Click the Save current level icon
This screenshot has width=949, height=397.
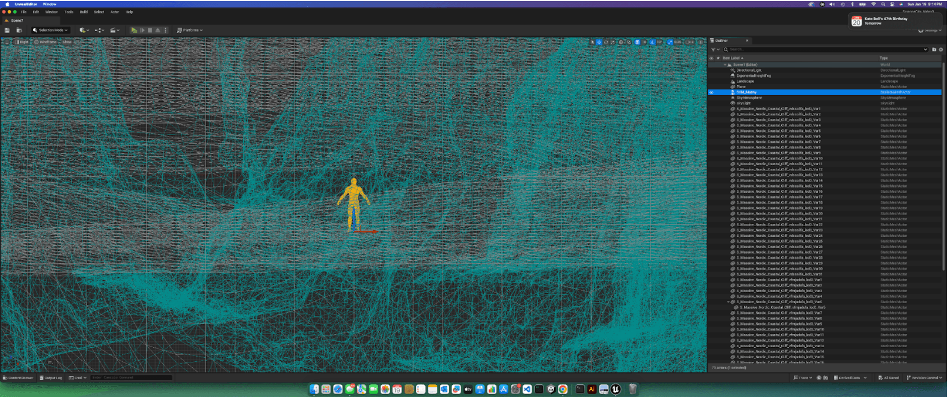click(7, 30)
